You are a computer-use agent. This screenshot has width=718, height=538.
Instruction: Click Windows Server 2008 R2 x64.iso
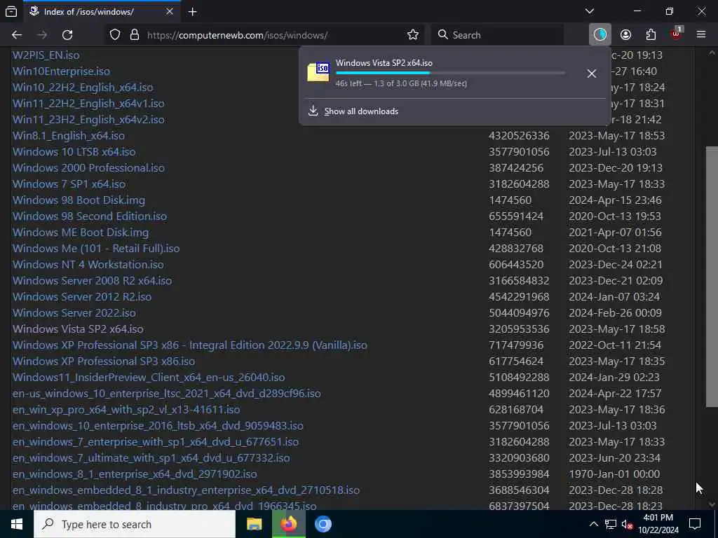click(x=92, y=280)
